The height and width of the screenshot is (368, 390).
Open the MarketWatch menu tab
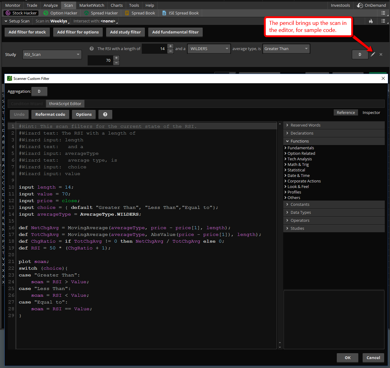point(92,5)
